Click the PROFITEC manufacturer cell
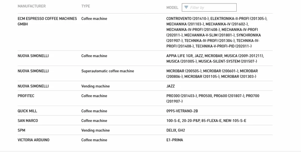This screenshot has width=301, height=152. 26,96
